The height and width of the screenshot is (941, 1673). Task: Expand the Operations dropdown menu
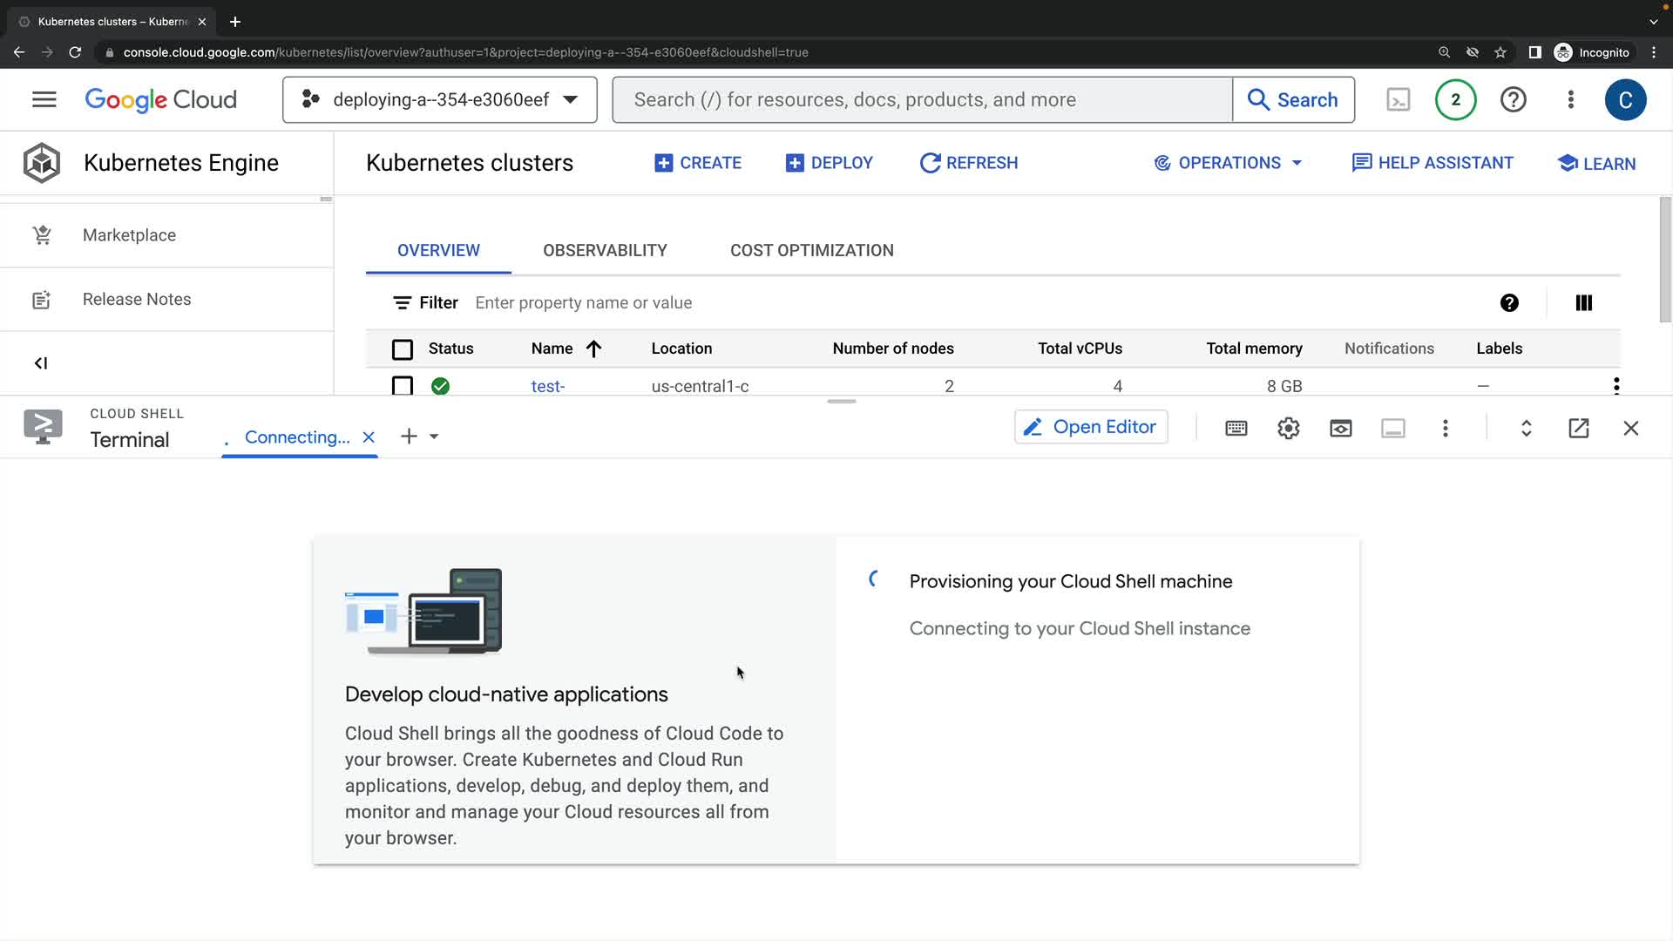pos(1229,163)
